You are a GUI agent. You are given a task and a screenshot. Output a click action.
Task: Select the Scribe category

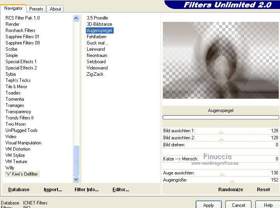(11, 49)
